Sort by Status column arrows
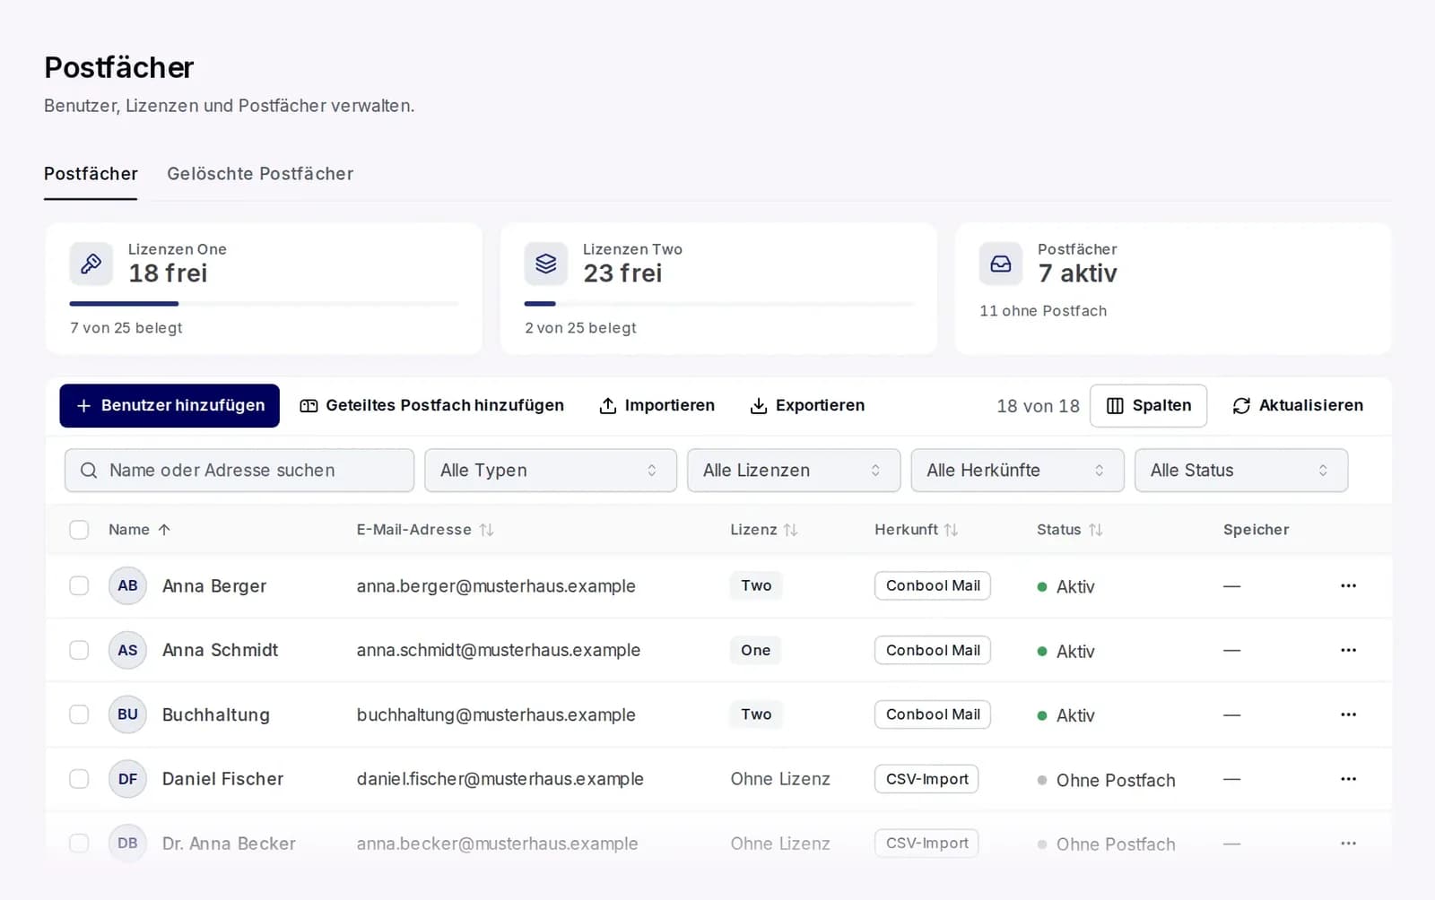Image resolution: width=1435 pixels, height=900 pixels. click(1095, 530)
